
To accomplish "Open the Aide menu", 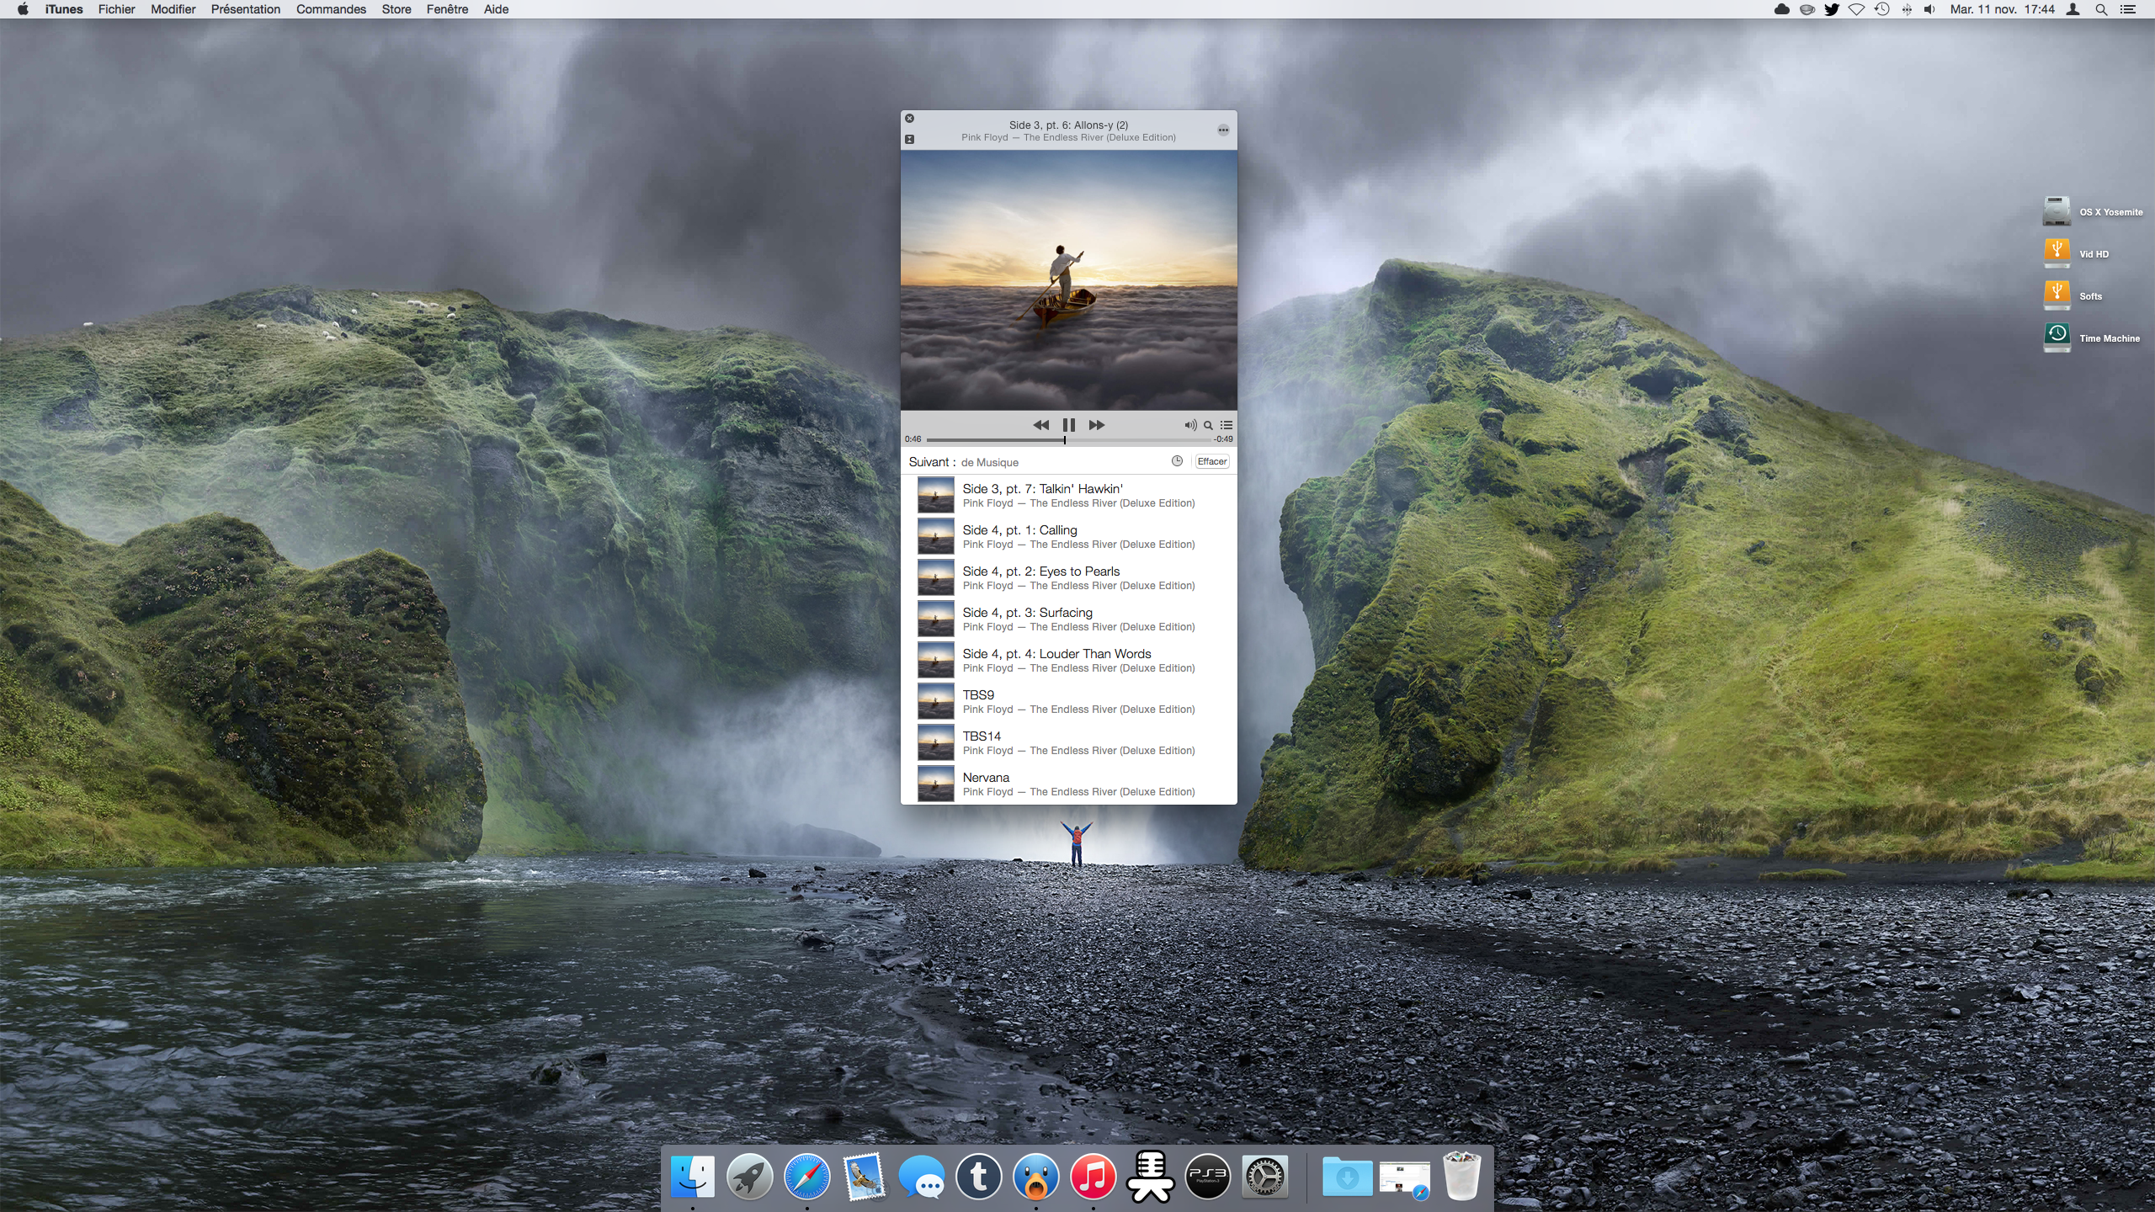I will [496, 9].
